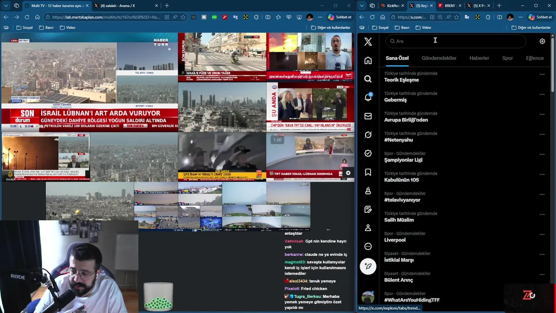The width and height of the screenshot is (556, 313).
Task: Refresh the X page in right window
Action: pos(372,17)
